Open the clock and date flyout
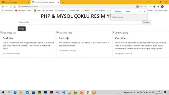Image resolution: width=169 pixels, height=95 pixels. click(x=158, y=92)
